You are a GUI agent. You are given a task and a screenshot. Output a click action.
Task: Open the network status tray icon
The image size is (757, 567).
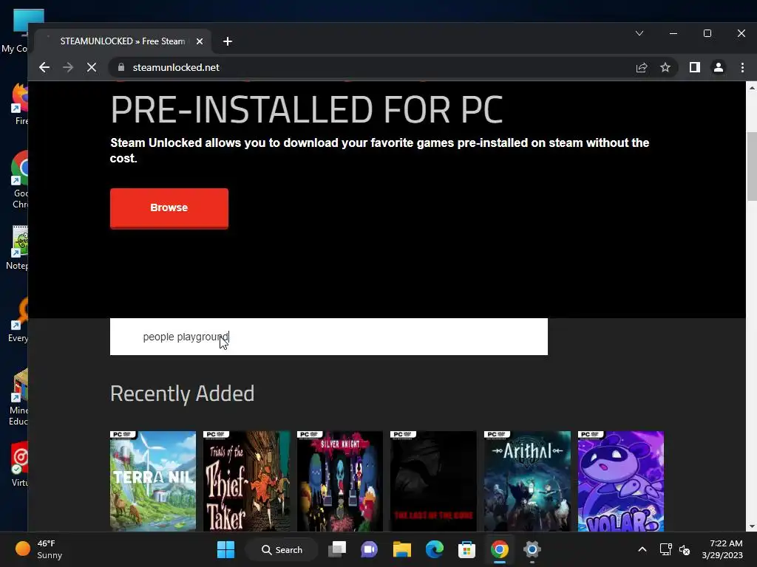[666, 549]
